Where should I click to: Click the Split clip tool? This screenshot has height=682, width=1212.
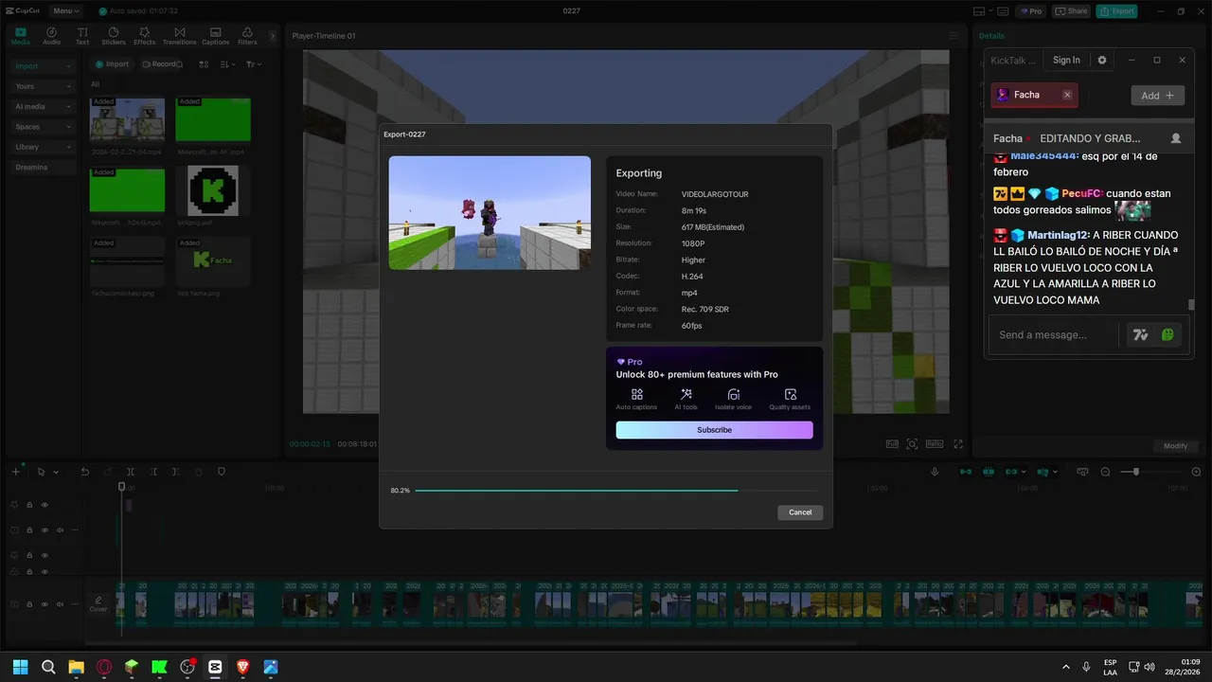pos(131,472)
